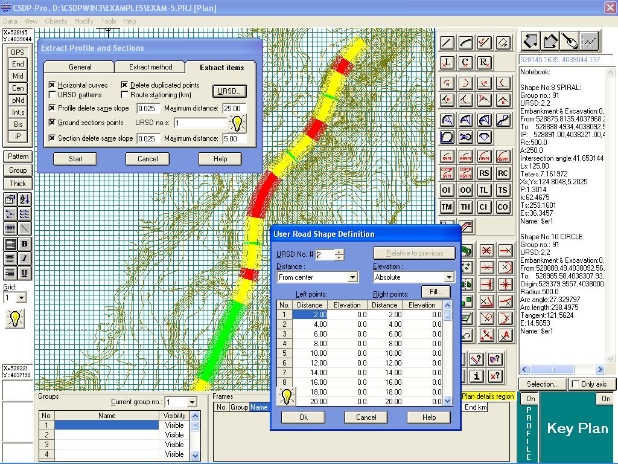This screenshot has height=464, width=618.
Task: Switch to the Extract method tab
Action: pos(150,67)
